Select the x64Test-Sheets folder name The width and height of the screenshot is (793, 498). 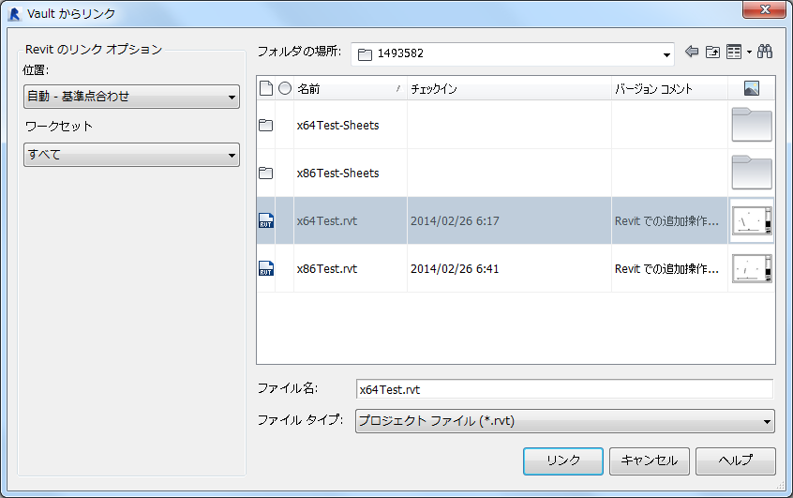(337, 125)
